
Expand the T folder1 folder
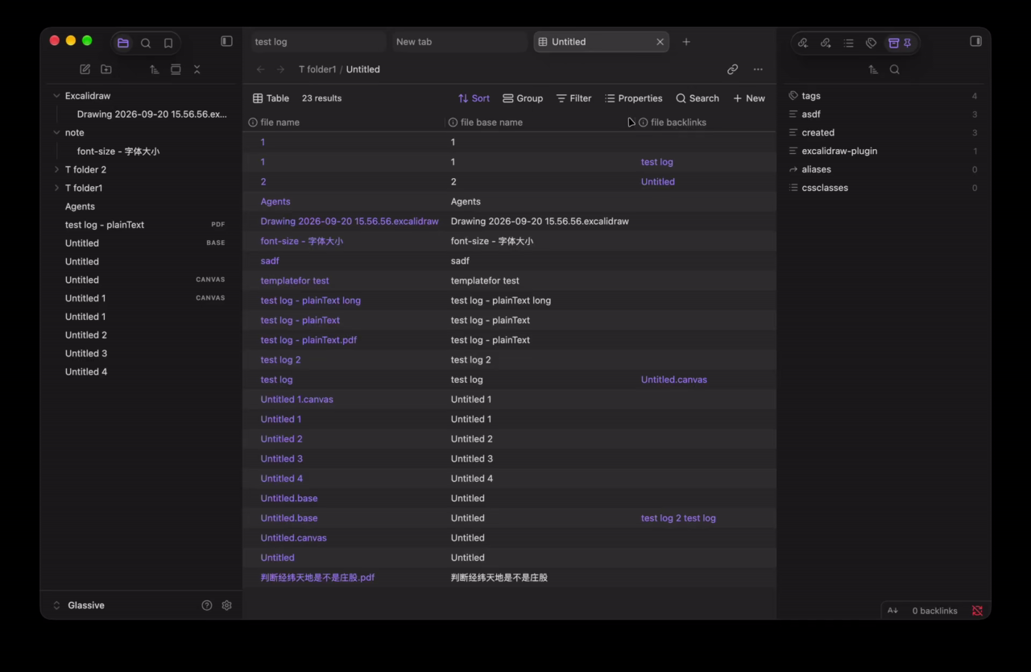click(x=56, y=189)
